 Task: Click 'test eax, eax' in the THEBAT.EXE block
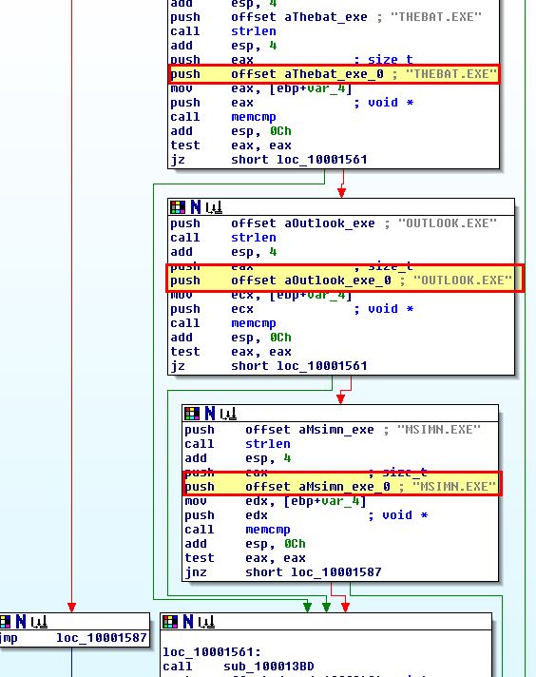coord(231,145)
